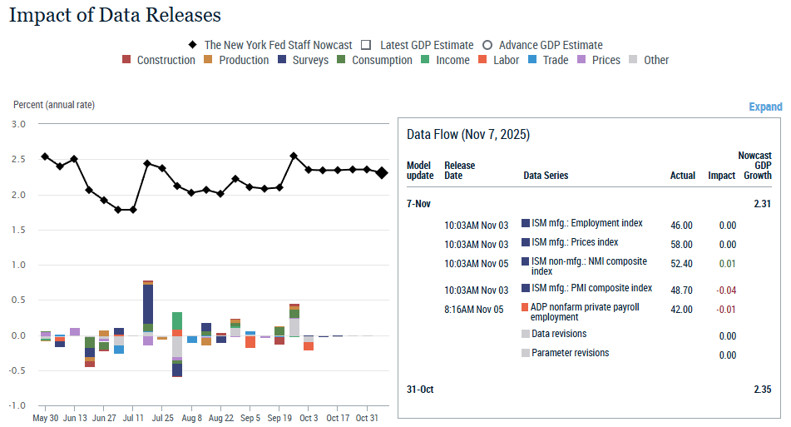
Task: Click the Income legend square
Action: point(425,60)
